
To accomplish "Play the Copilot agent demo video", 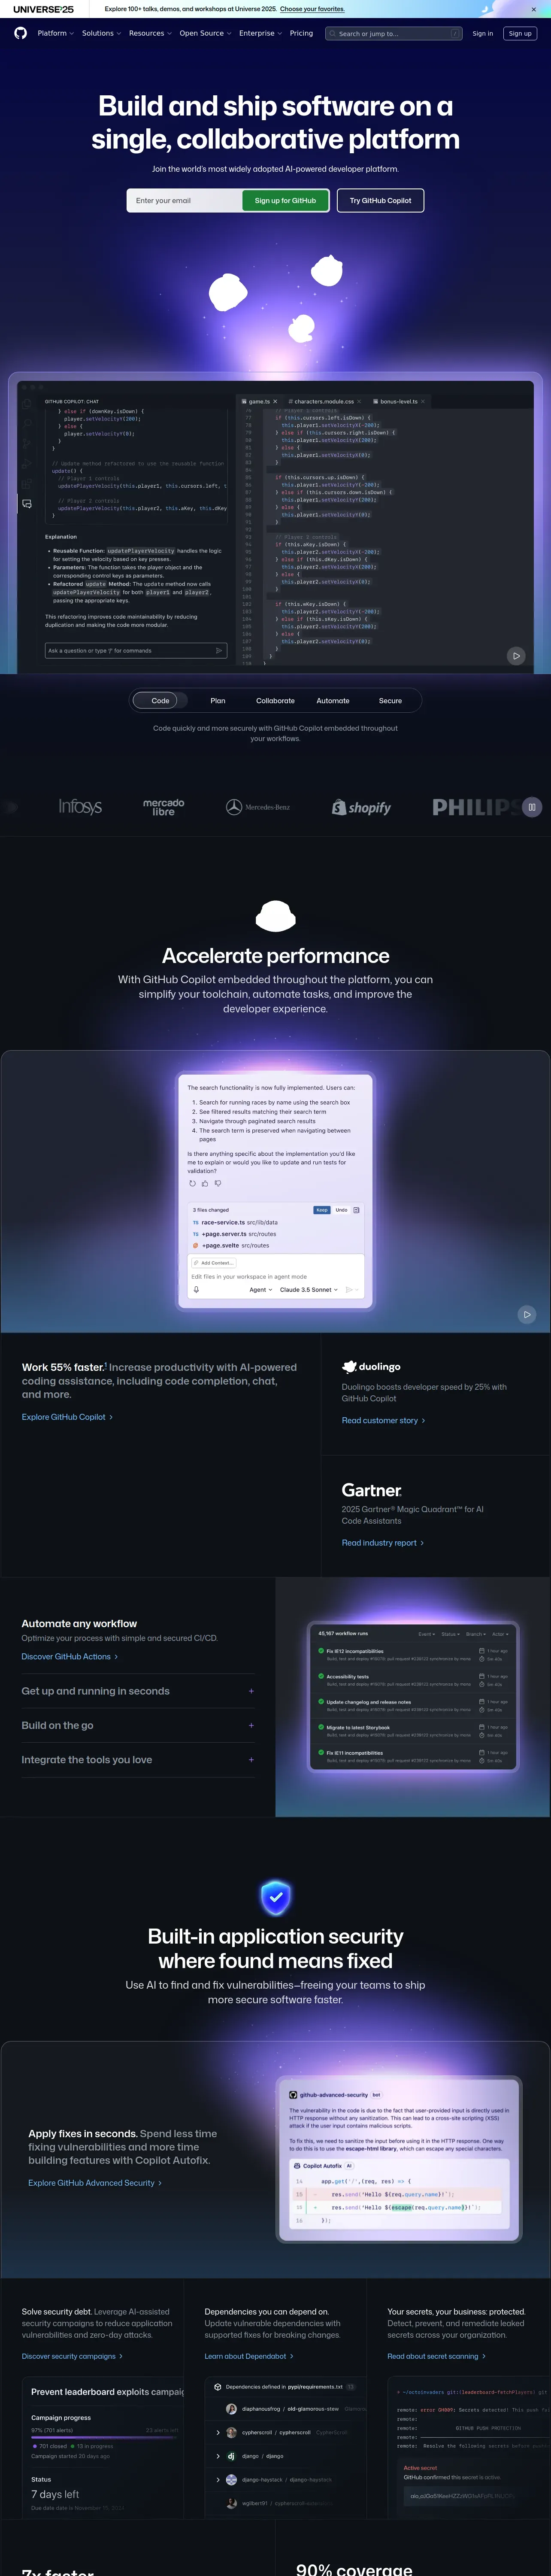I will tap(527, 1314).
